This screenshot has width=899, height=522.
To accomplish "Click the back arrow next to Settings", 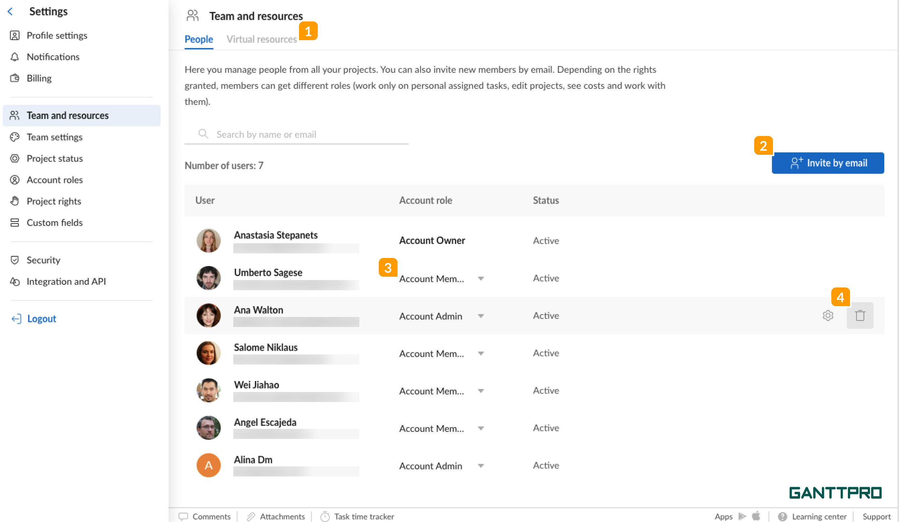I will pyautogui.click(x=10, y=11).
